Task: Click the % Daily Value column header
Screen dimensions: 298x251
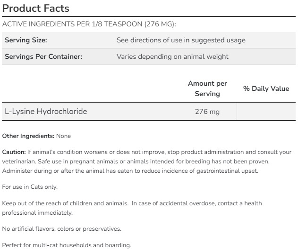Action: [x=266, y=89]
